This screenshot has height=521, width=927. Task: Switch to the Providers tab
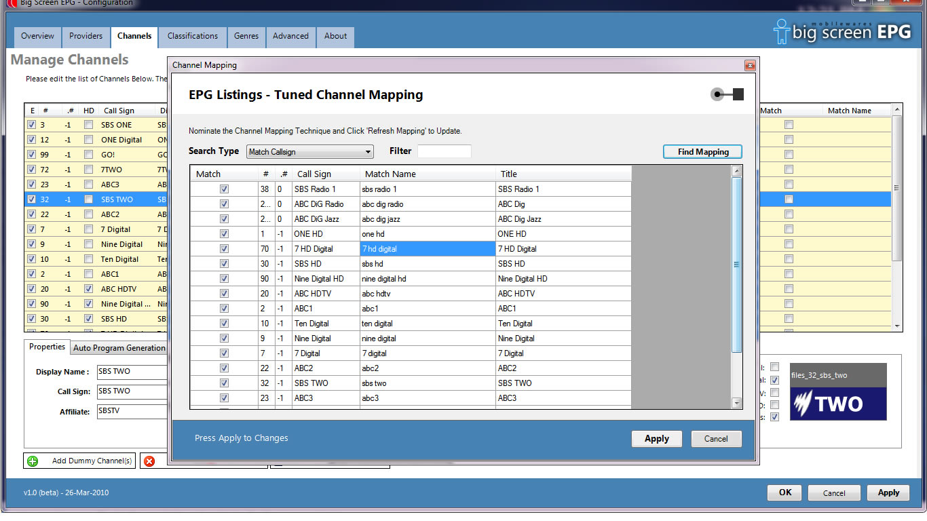click(86, 37)
